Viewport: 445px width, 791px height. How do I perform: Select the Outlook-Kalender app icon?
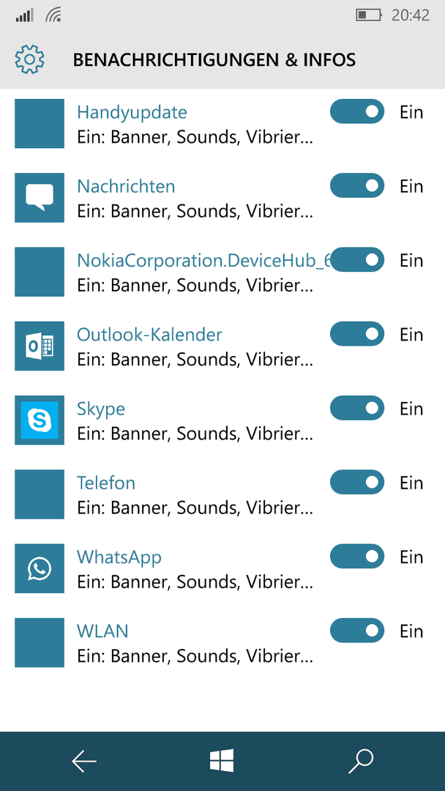40,346
